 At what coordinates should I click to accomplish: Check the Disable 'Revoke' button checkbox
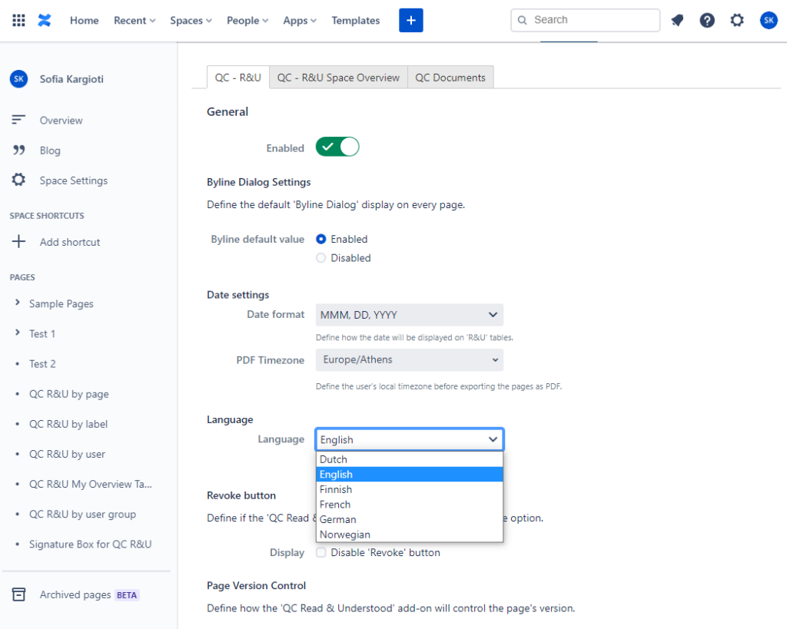click(x=321, y=552)
